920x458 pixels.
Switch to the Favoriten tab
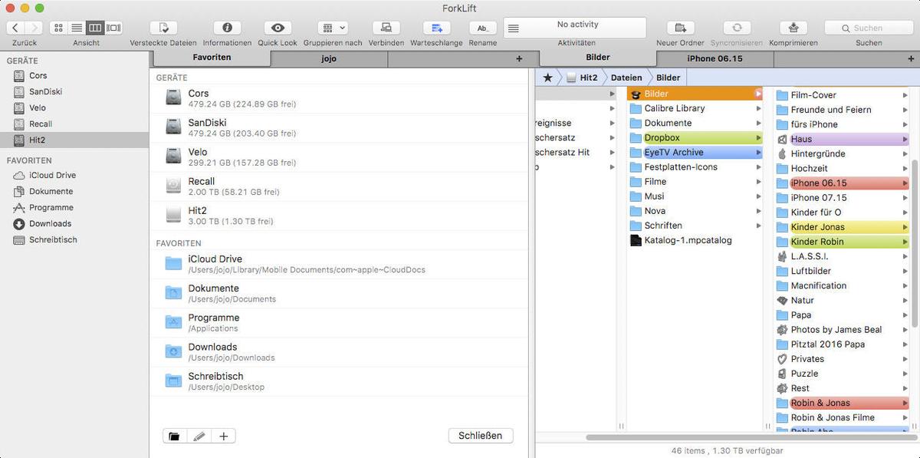212,58
